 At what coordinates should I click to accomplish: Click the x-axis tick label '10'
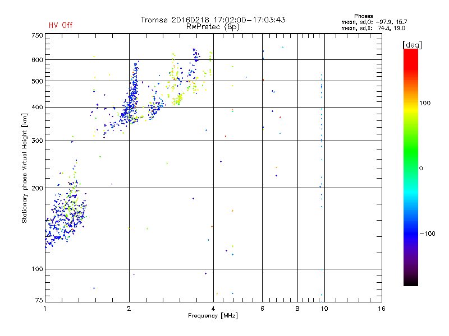(324, 309)
